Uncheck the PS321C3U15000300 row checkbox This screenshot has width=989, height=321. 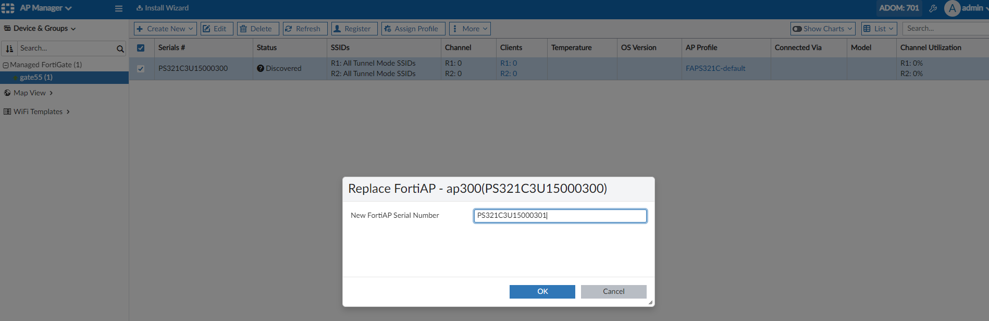pyautogui.click(x=141, y=69)
